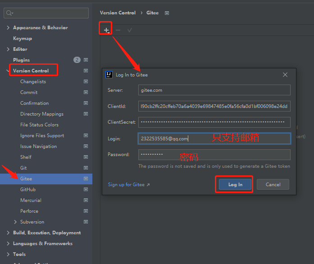Screen dimensions: 314x264
Task: Click the project-level icon beside Shelf
Action: (86, 157)
